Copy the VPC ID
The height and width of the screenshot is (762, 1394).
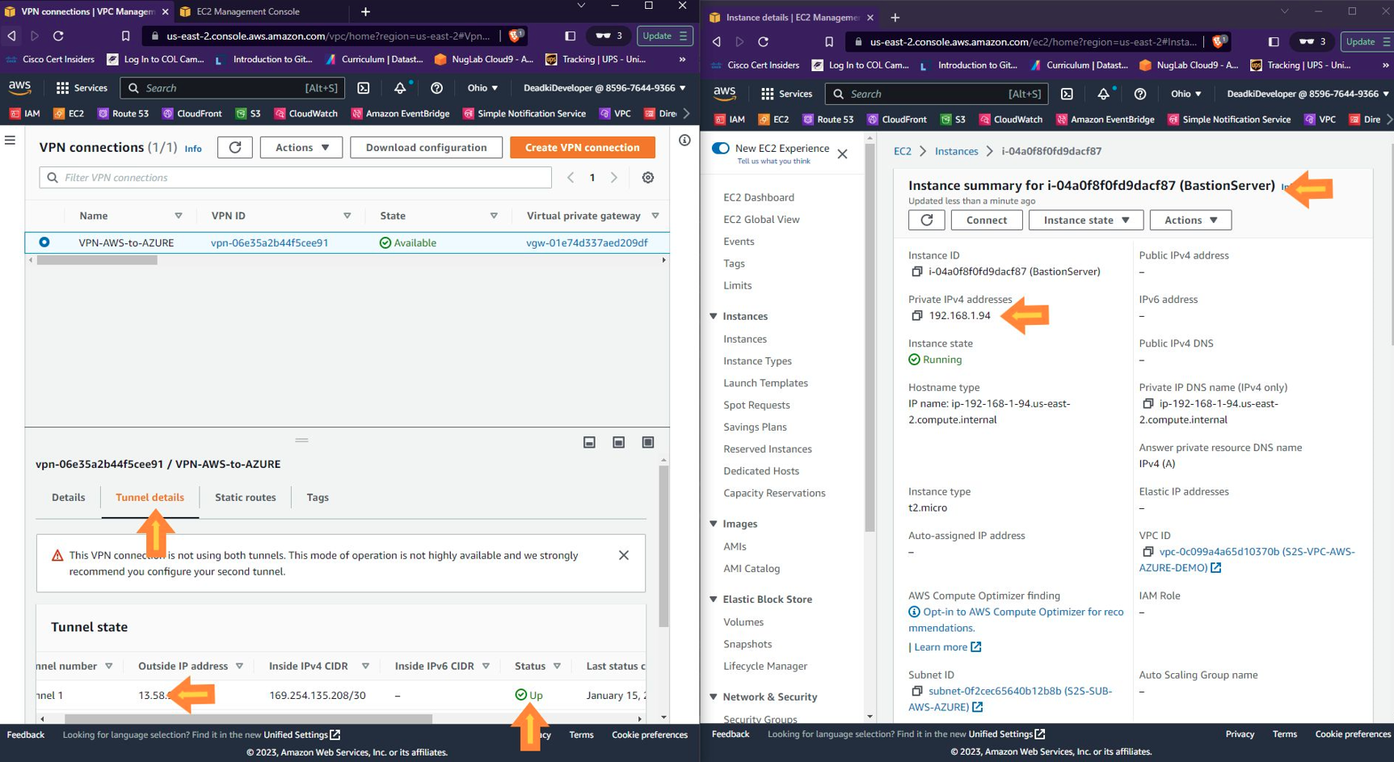(1148, 552)
